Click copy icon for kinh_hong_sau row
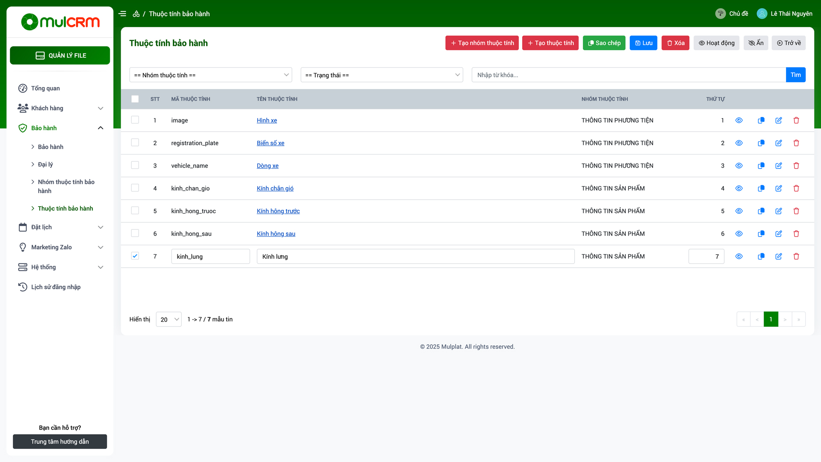This screenshot has width=821, height=462. tap(761, 234)
